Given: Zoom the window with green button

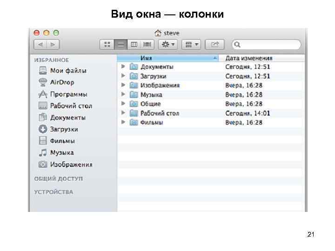Looking at the screenshot, I should click(56, 33).
